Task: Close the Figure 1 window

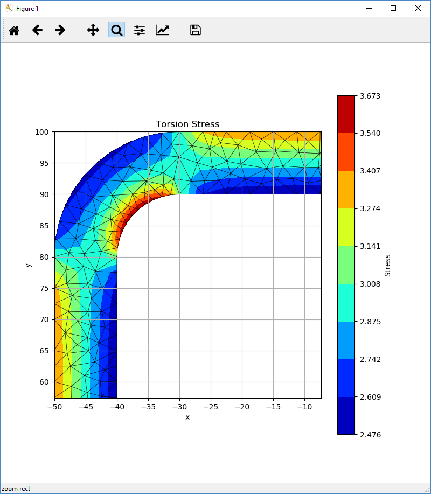Action: (418, 8)
